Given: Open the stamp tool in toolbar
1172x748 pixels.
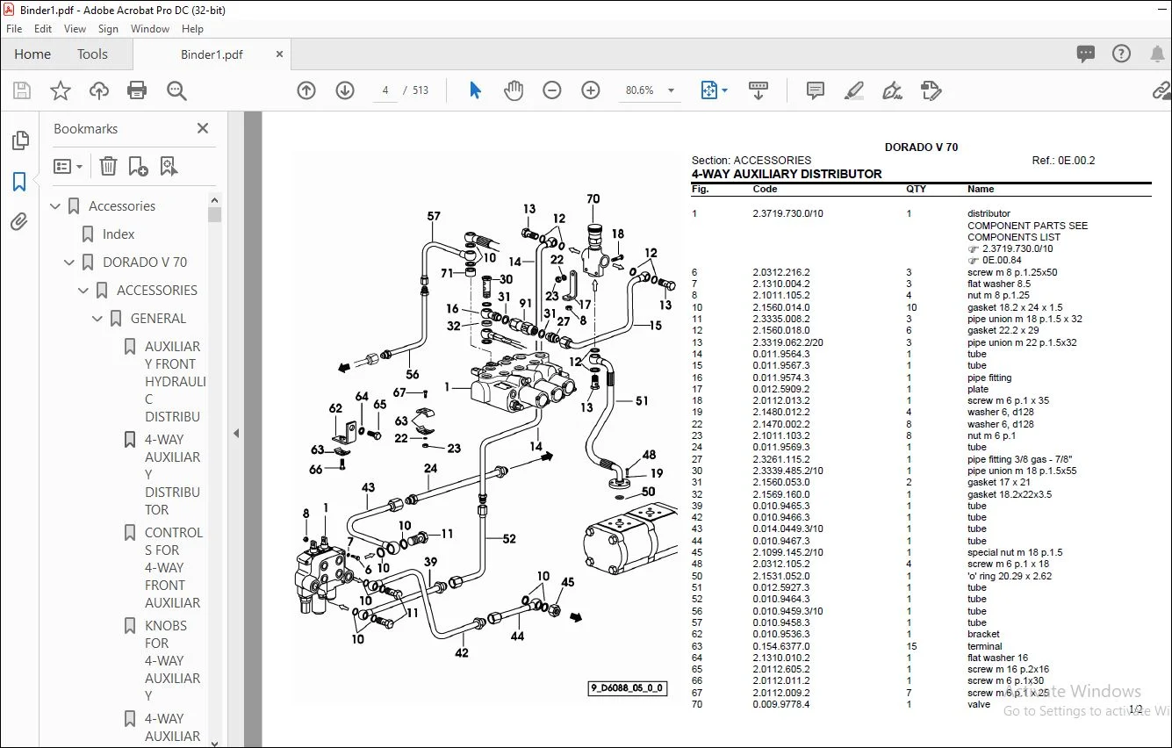Looking at the screenshot, I should point(931,90).
